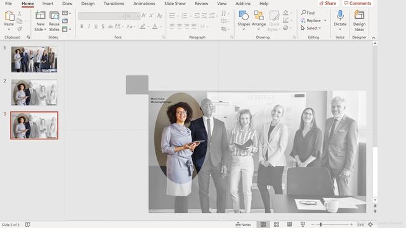Screen dimensions: 406x228
Task: Open font size dropdown
Action: tap(138, 16)
